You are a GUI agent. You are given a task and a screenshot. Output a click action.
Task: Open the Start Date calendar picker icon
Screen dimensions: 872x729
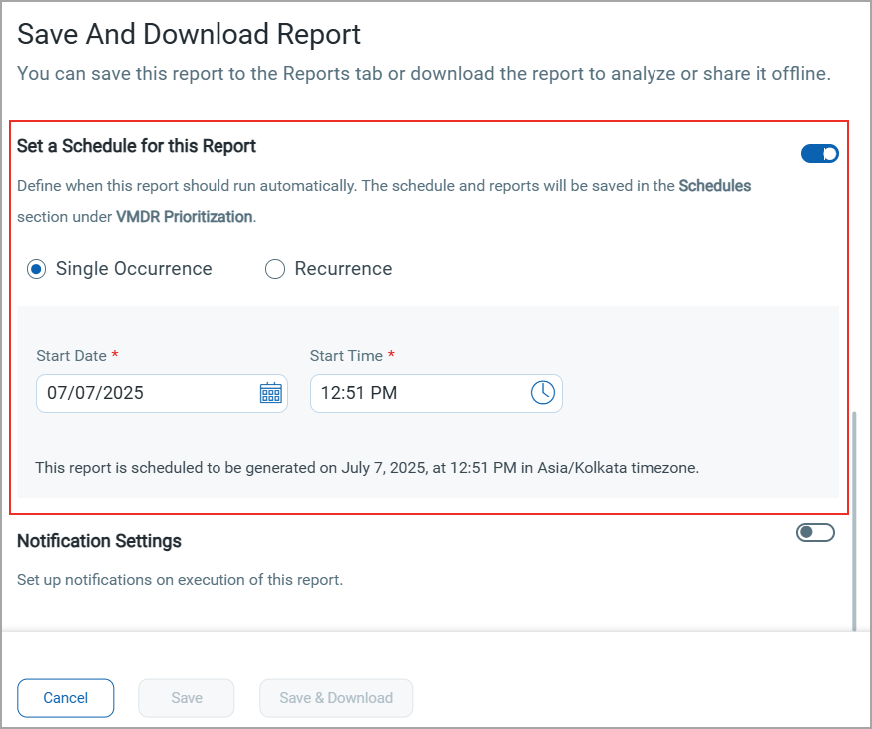(x=270, y=393)
